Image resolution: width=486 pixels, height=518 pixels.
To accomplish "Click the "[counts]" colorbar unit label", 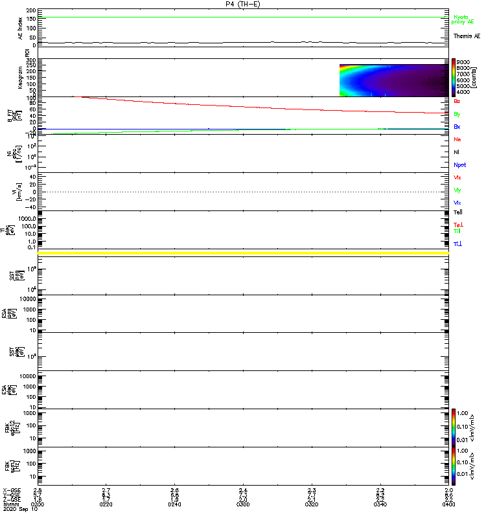I will (474, 78).
